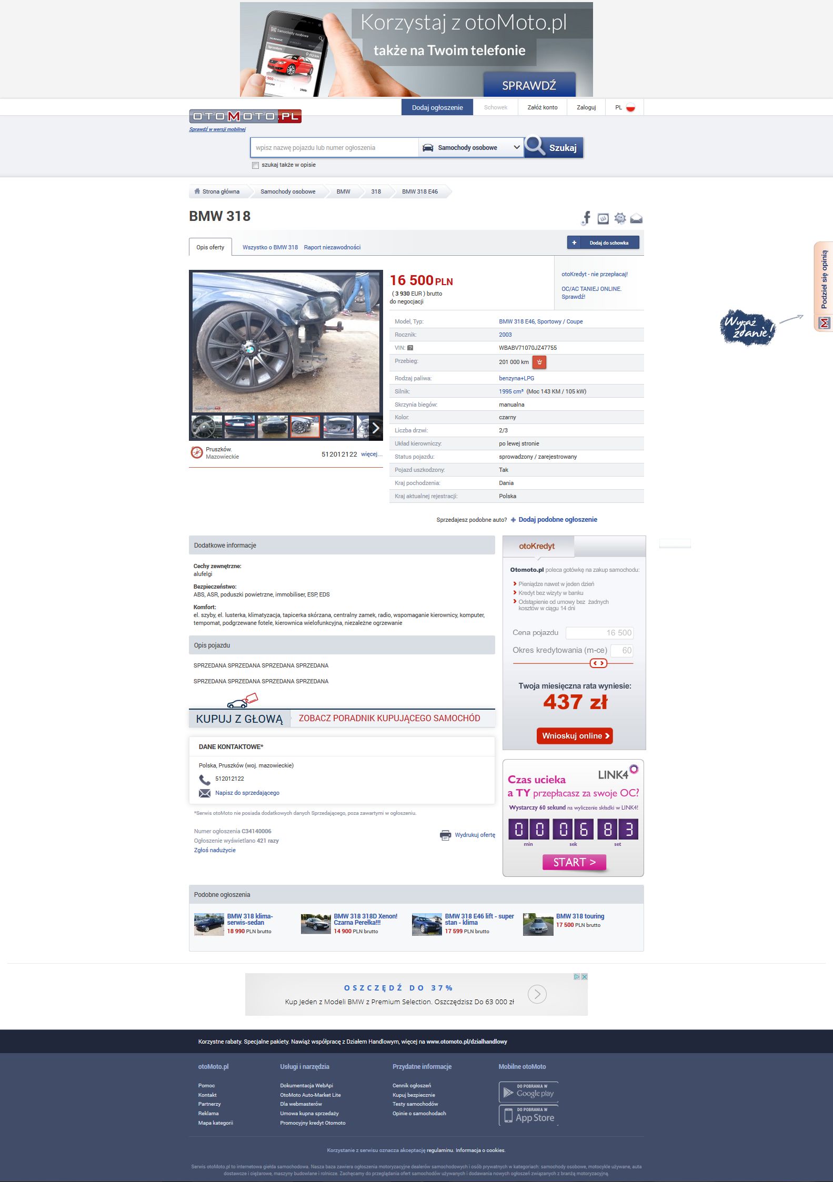Open 'BMW 318 E46 lift - super stan' listing
Screen dimensions: 833x1182
click(479, 919)
